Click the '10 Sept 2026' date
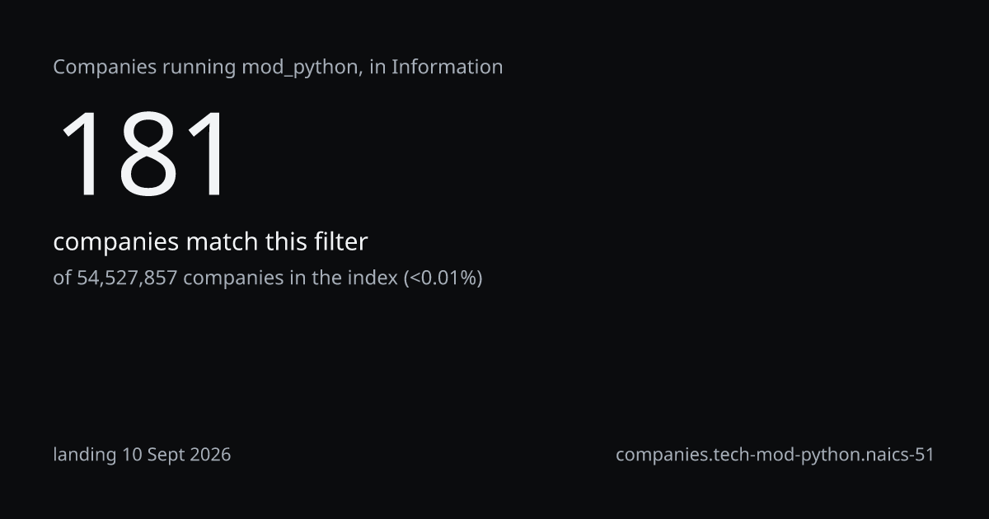The width and height of the screenshot is (989, 519). pos(176,454)
